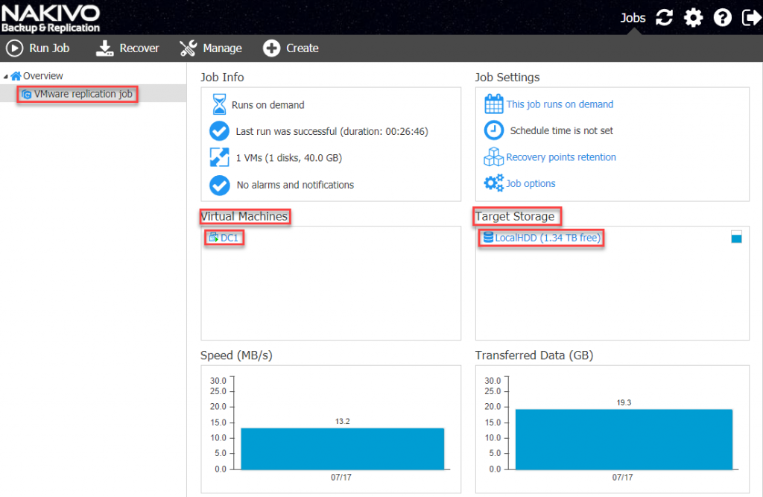Click the calendar icon beside on-demand setting
The height and width of the screenshot is (497, 763).
click(x=494, y=104)
